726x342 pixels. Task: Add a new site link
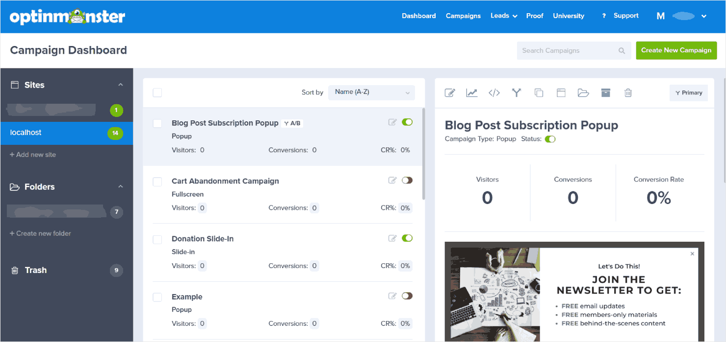[33, 154]
